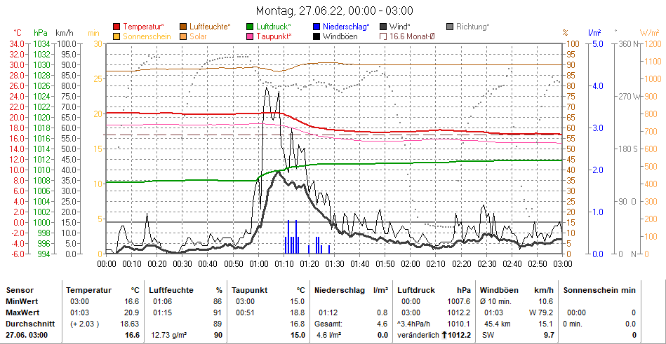Screen dimensions: 666x344
Task: Click the red Temperatur legend swatch
Action: 116,27
